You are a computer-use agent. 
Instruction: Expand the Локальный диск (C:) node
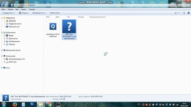(x=4, y=59)
